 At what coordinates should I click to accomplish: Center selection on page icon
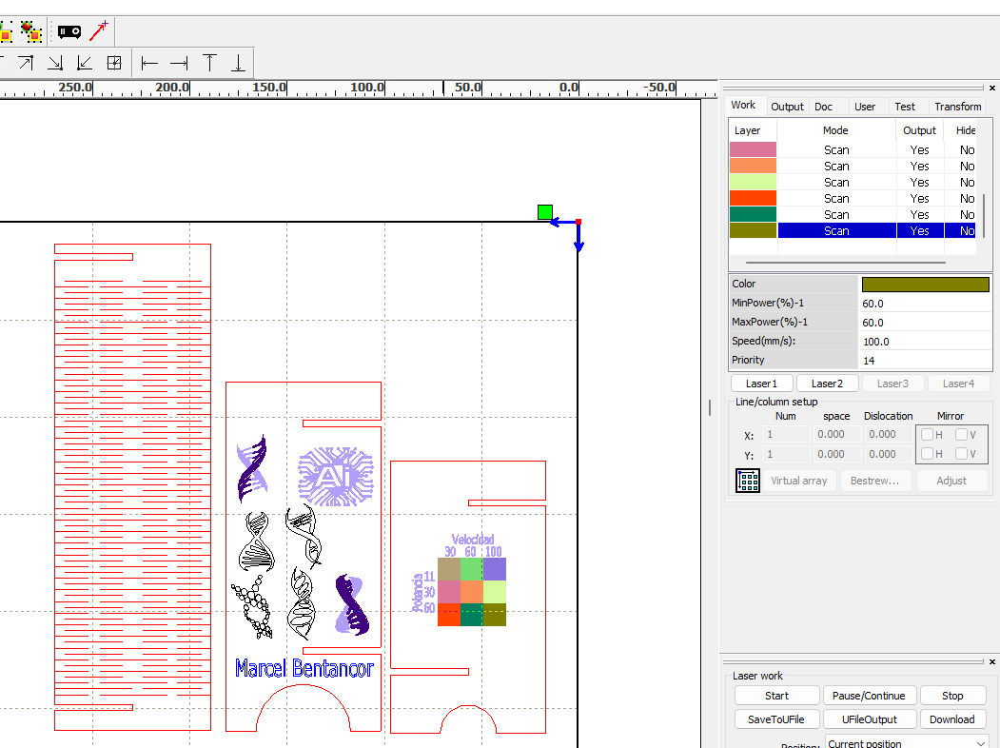[114, 64]
